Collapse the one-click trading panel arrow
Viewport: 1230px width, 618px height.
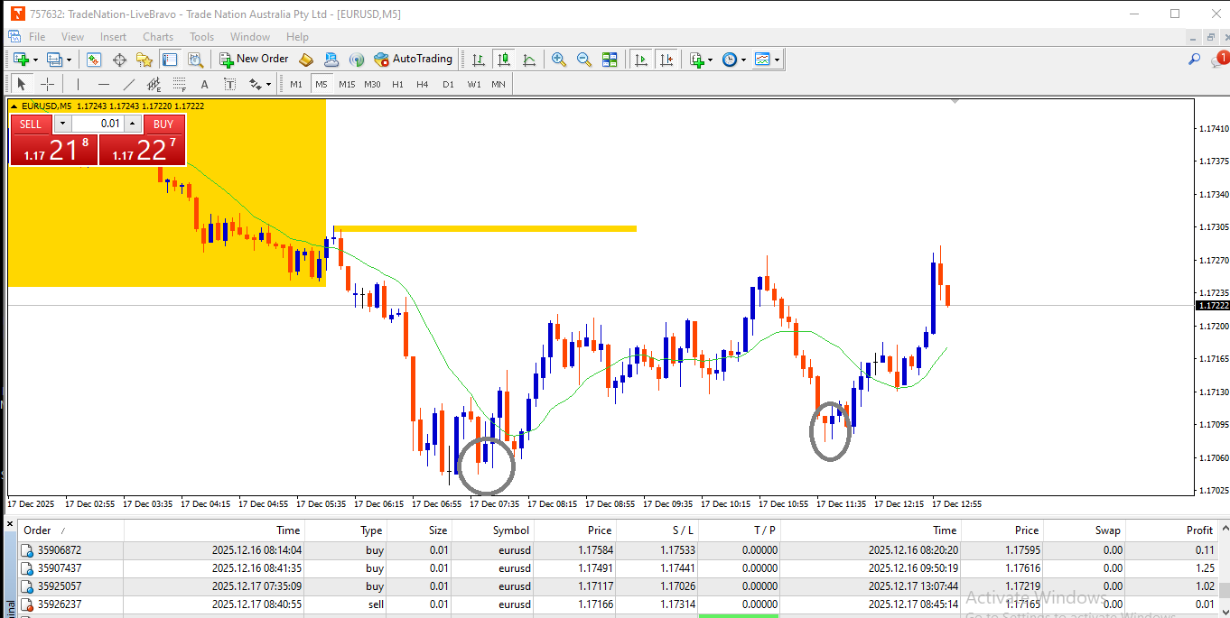coord(14,106)
